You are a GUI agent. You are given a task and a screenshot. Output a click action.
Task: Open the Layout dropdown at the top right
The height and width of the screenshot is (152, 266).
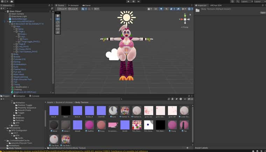(260, 1)
